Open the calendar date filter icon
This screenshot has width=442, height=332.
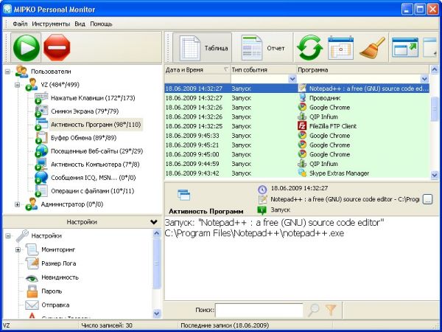click(341, 49)
